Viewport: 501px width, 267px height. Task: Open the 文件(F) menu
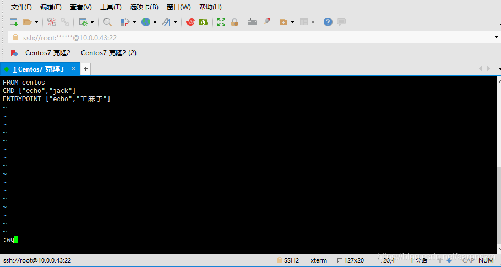click(x=21, y=7)
